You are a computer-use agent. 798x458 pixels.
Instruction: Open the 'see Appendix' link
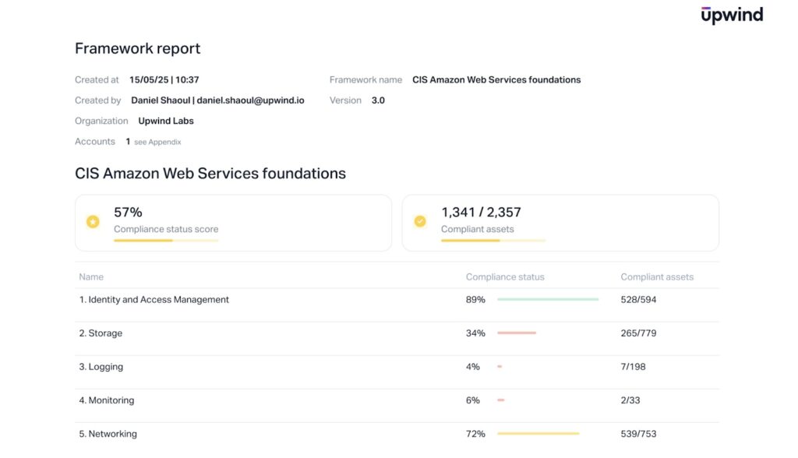pos(157,142)
